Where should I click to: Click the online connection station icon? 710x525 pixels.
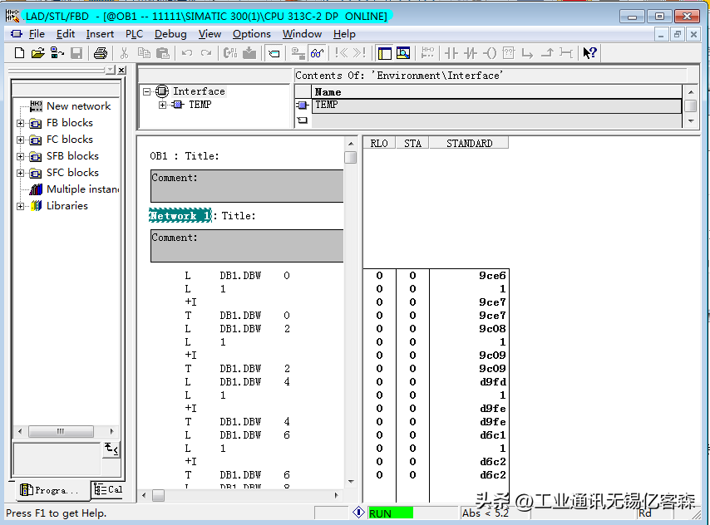(297, 53)
